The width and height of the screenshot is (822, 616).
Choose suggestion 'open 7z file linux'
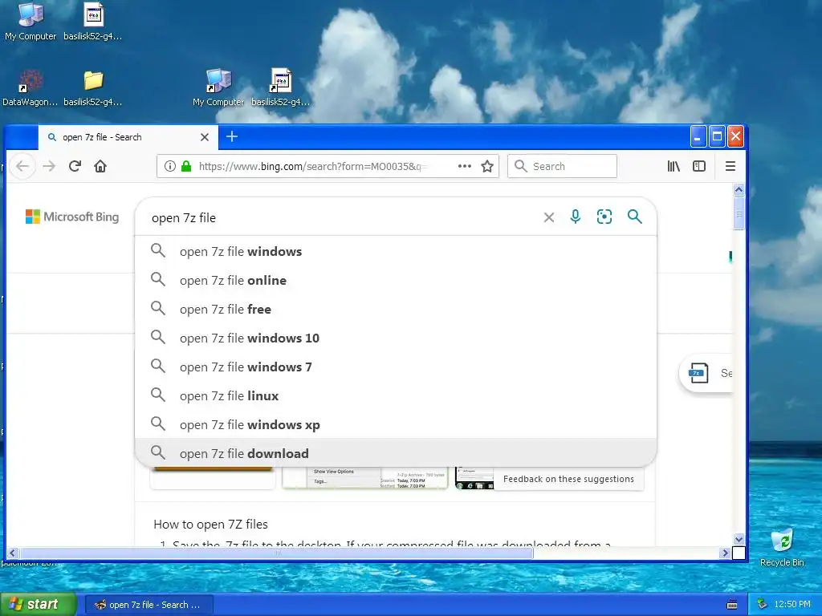tap(396, 395)
